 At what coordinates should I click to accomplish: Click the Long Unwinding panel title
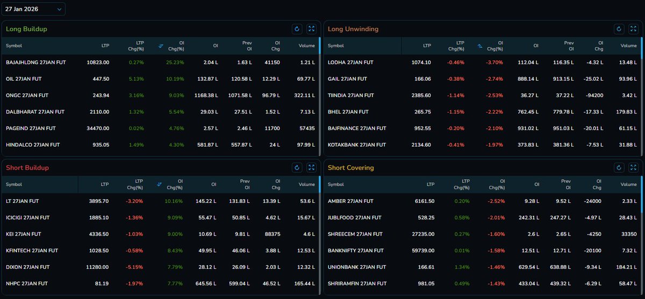(x=353, y=28)
